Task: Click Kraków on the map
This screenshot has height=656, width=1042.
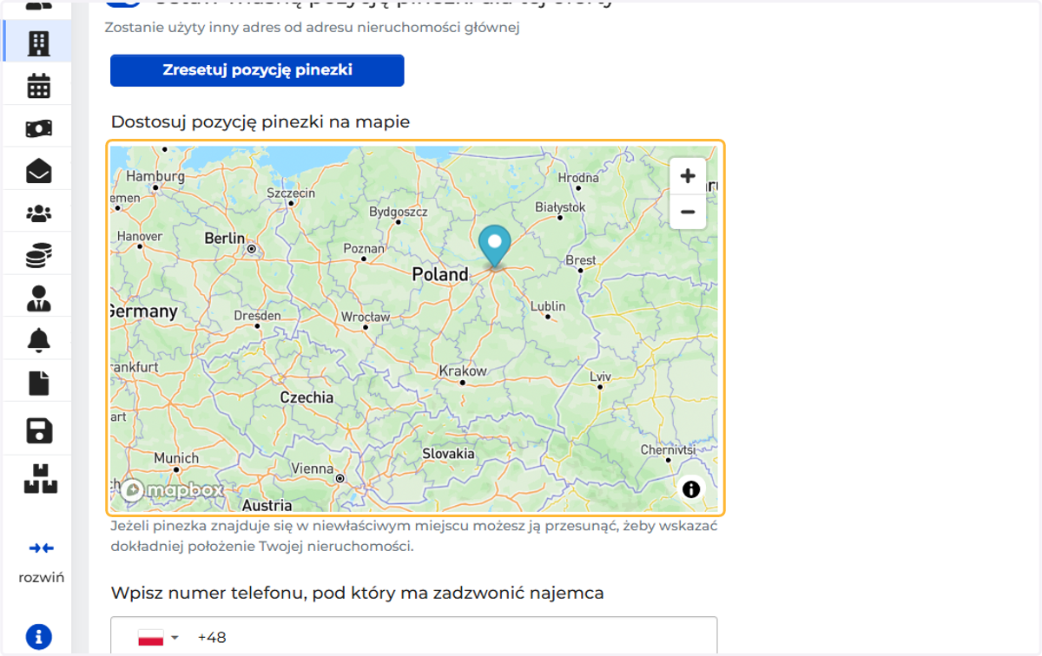Action: point(463,371)
